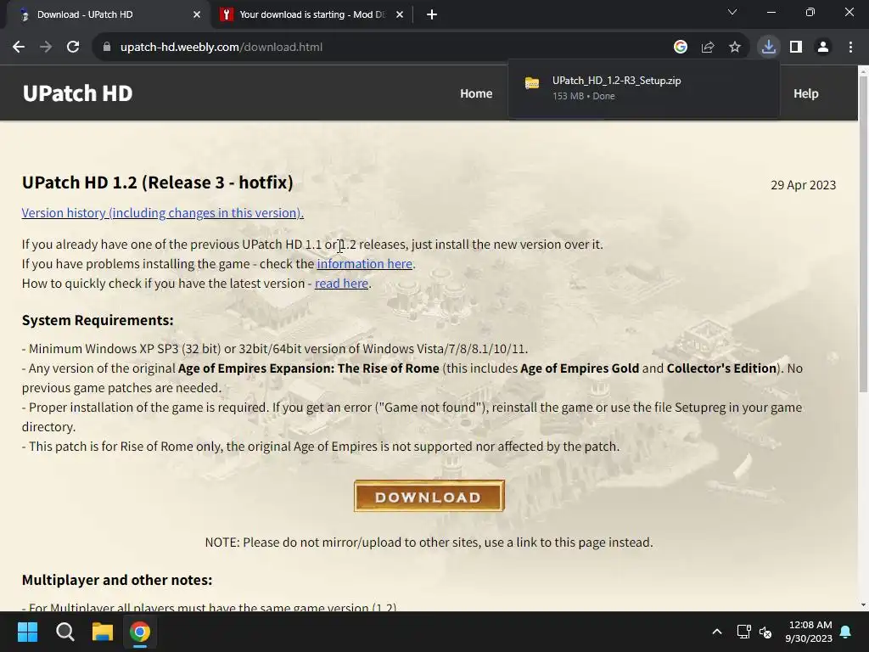Follow the information here link
Viewport: 869px width, 652px height.
click(x=365, y=264)
